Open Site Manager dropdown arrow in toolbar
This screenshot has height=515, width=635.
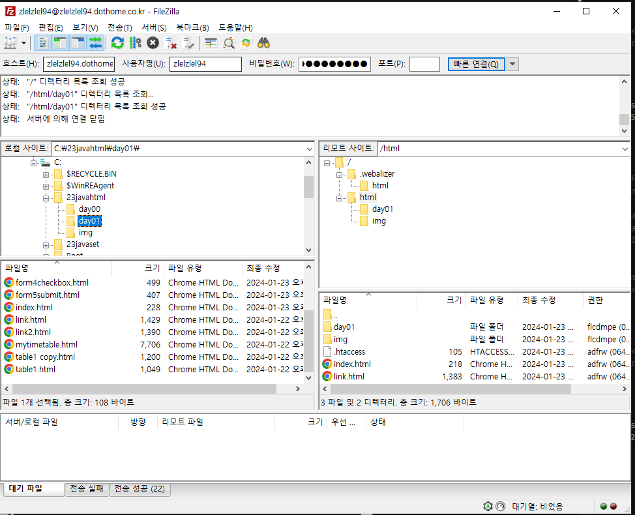(24, 43)
